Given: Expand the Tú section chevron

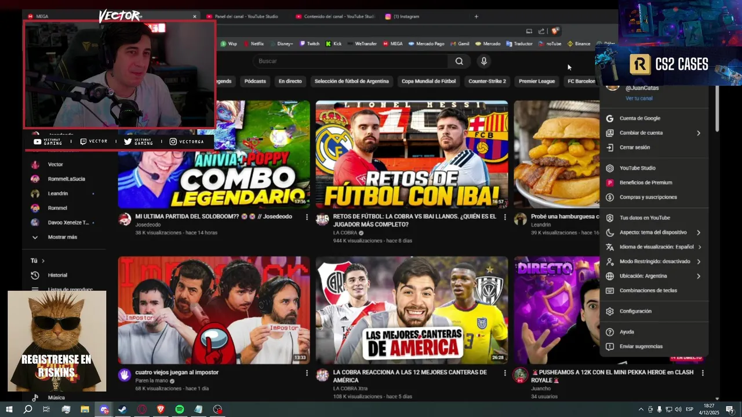Looking at the screenshot, I should 43,261.
